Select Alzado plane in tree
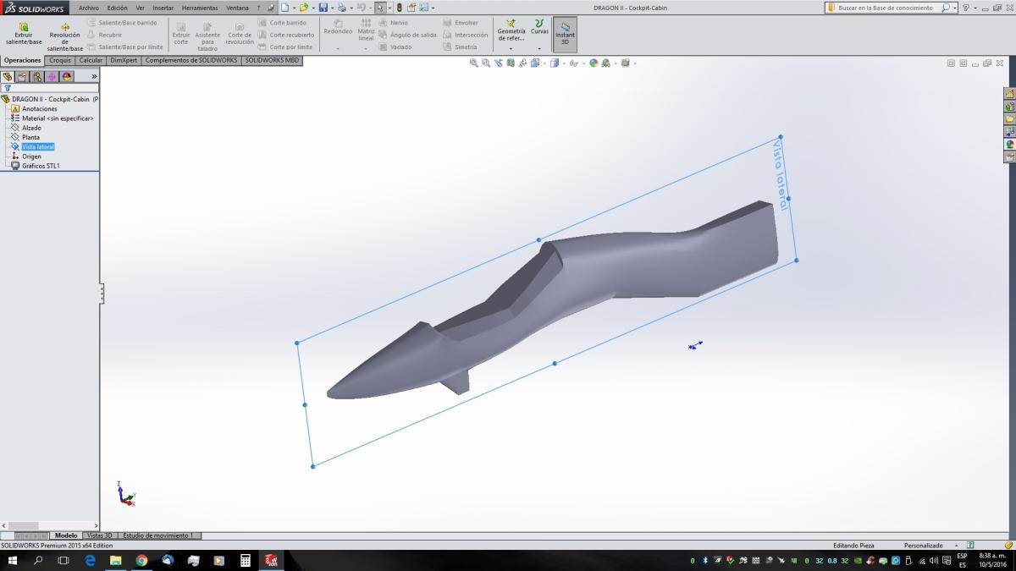The height and width of the screenshot is (571, 1016). 31,128
